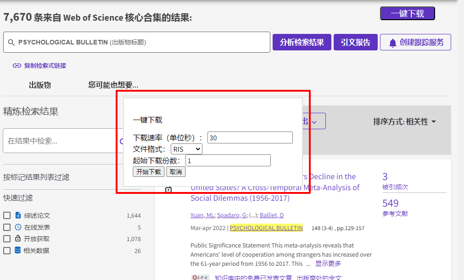The height and width of the screenshot is (280, 464).
Task: Click the S·F·X icon button
Action: (200, 277)
